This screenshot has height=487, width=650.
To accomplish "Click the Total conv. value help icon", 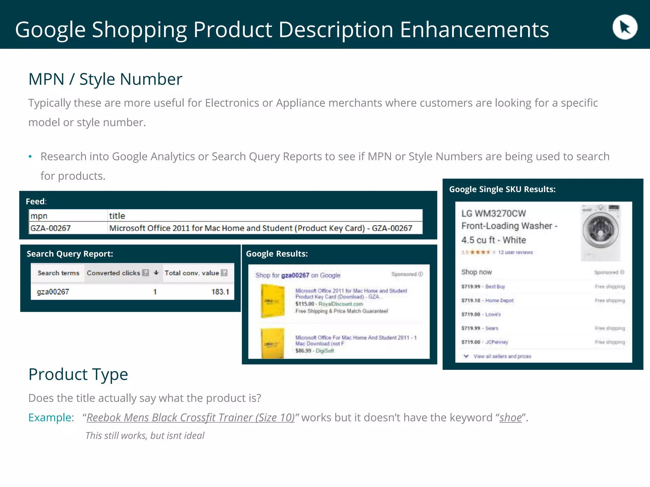I will click(224, 273).
